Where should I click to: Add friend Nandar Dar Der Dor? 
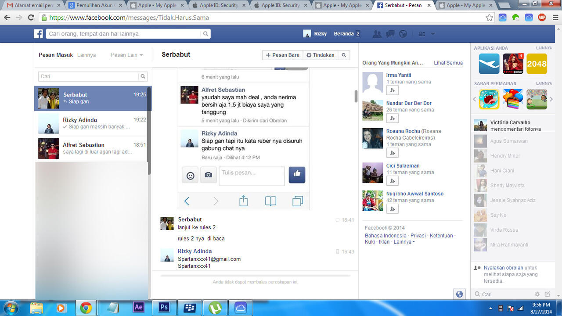pos(392,118)
